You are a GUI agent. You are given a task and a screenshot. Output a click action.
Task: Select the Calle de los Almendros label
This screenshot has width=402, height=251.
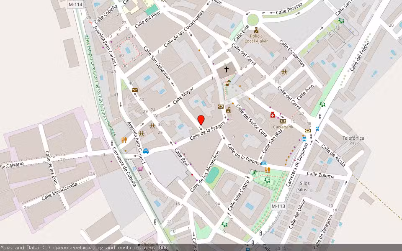[x=205, y=172]
